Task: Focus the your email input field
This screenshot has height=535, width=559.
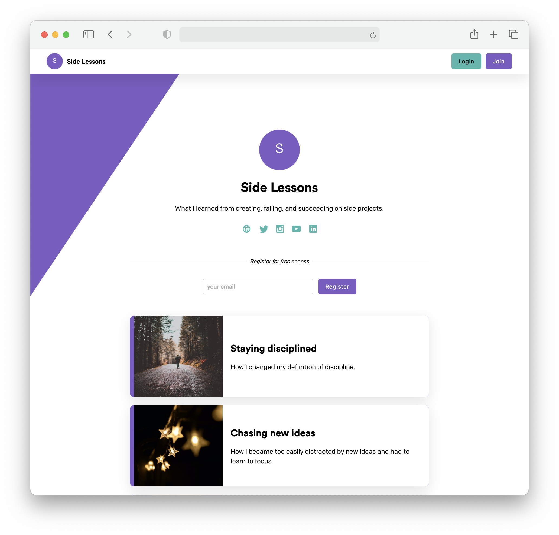Action: pyautogui.click(x=258, y=286)
